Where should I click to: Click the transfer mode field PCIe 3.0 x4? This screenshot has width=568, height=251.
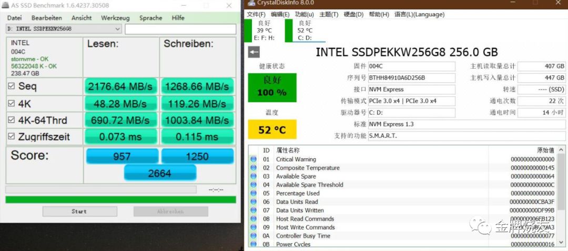click(x=411, y=101)
